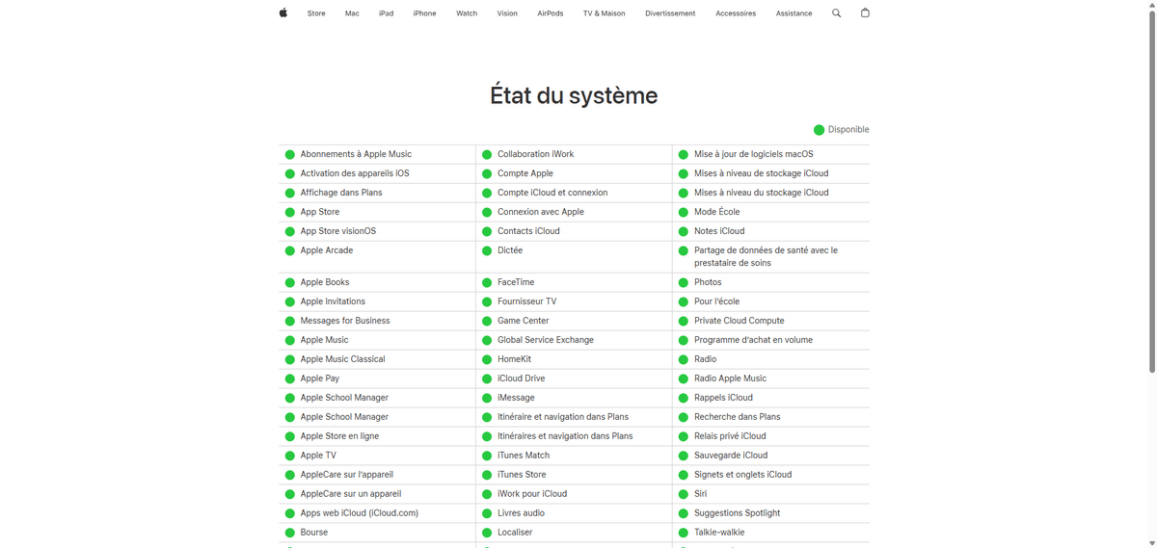Screen dimensions: 1157x548
Task: Select the App Store visionOS entry
Action: pos(338,231)
